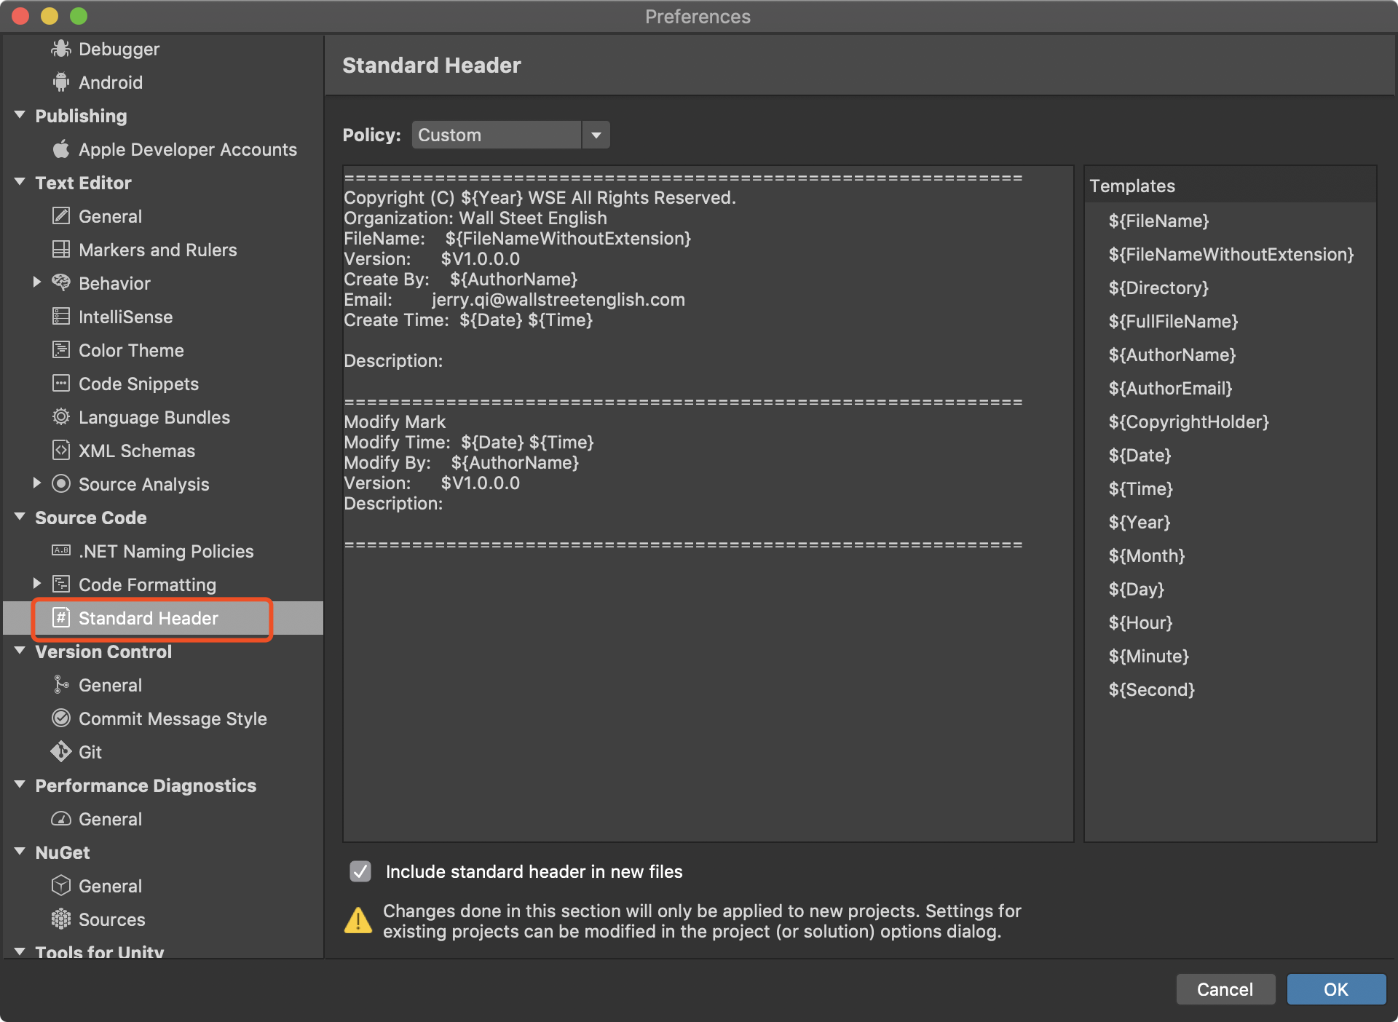The width and height of the screenshot is (1398, 1022).
Task: Click the Android robot icon
Action: pyautogui.click(x=61, y=82)
